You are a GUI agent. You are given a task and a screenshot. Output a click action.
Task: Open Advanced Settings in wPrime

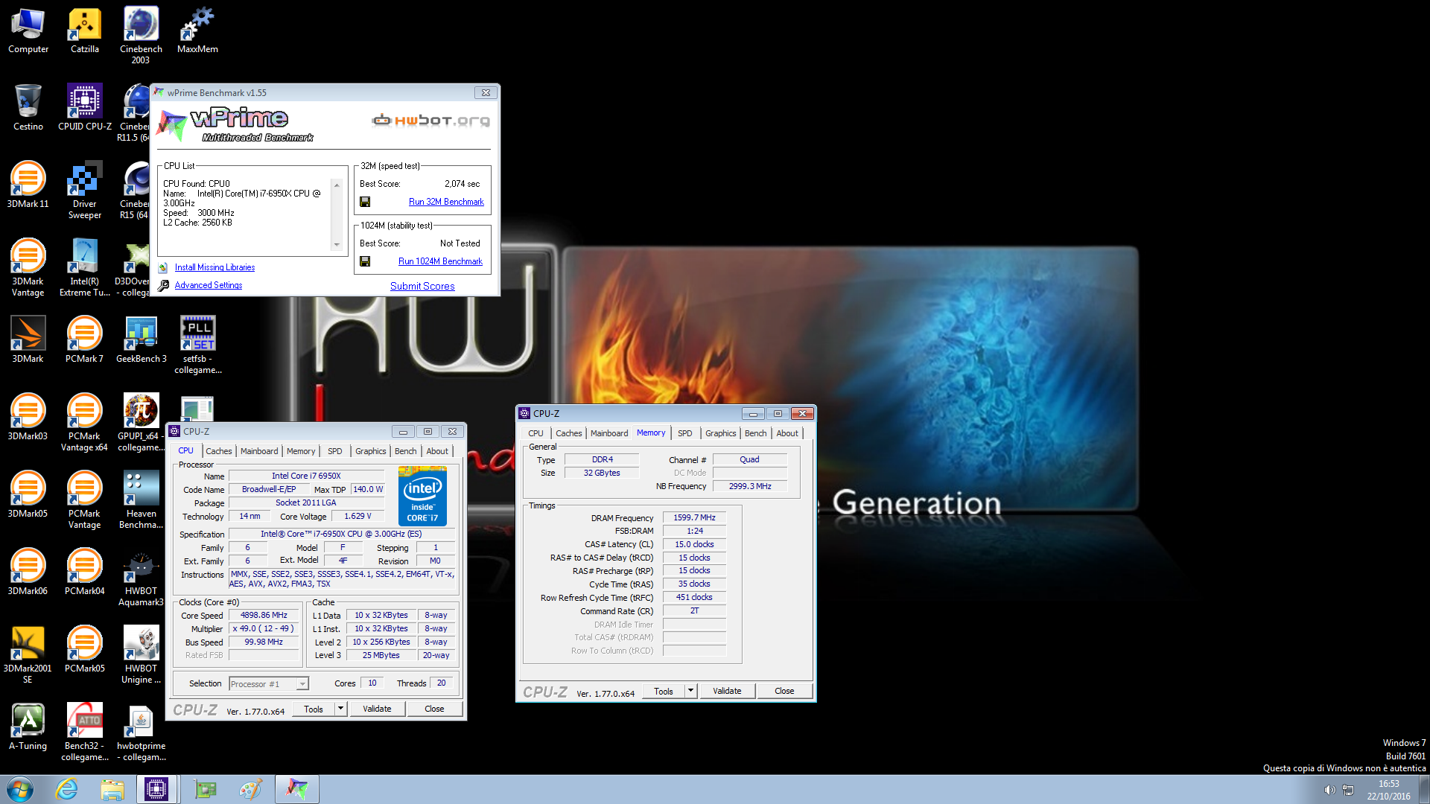pyautogui.click(x=209, y=285)
